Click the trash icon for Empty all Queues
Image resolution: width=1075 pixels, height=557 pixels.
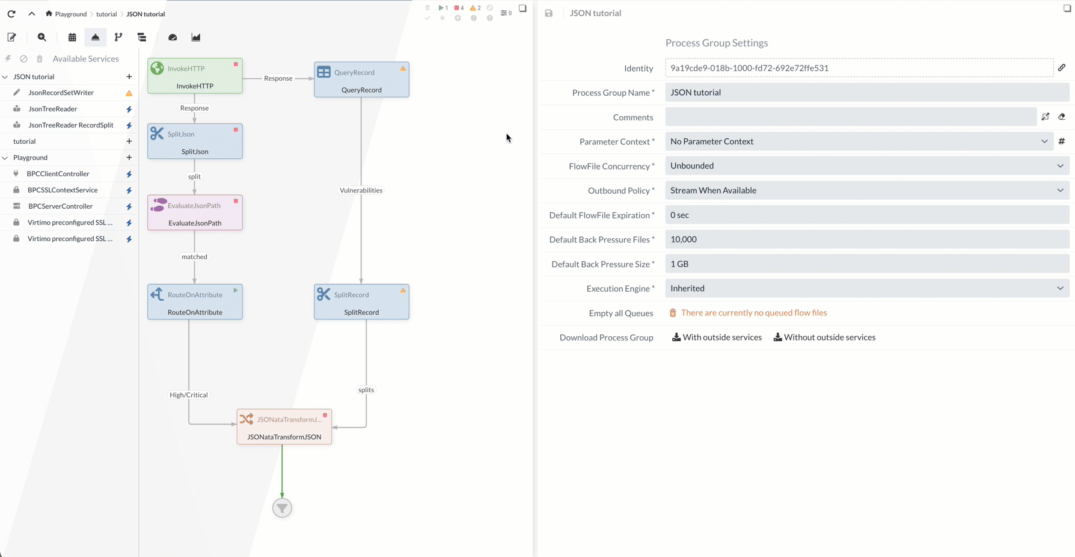click(673, 313)
